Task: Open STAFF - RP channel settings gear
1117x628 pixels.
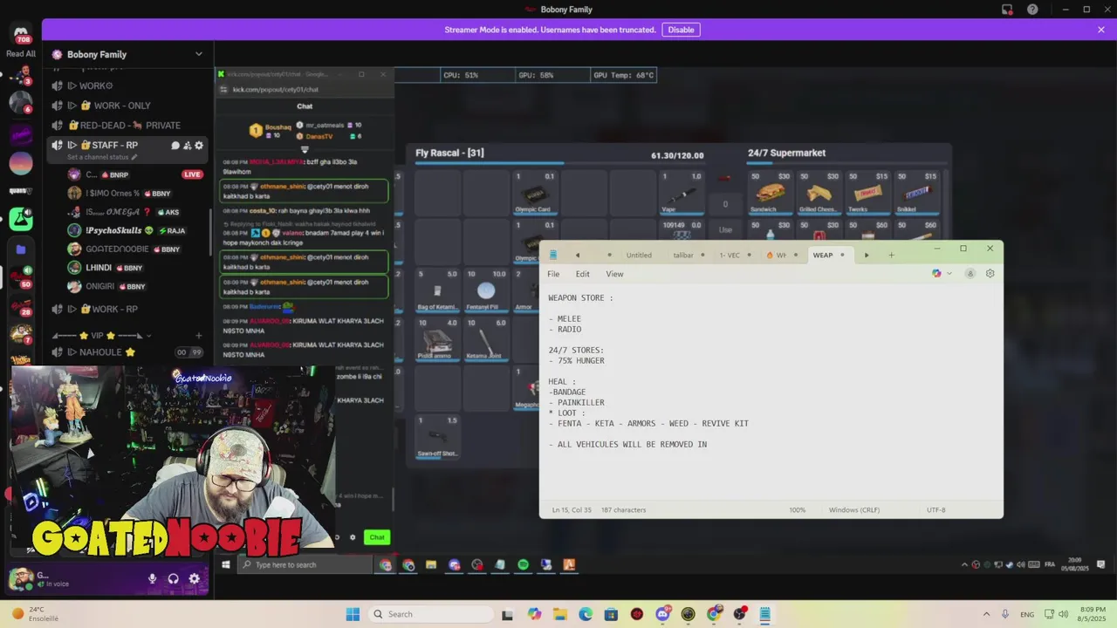Action: point(199,146)
